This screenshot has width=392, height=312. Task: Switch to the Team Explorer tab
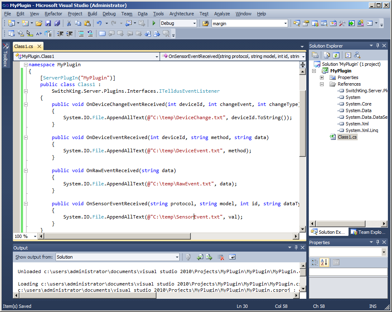pyautogui.click(x=368, y=232)
